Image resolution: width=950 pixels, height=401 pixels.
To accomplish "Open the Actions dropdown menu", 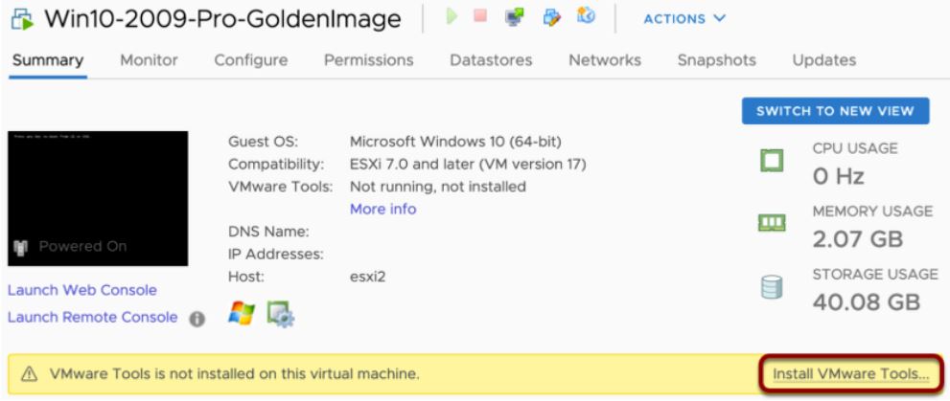I will click(x=686, y=19).
